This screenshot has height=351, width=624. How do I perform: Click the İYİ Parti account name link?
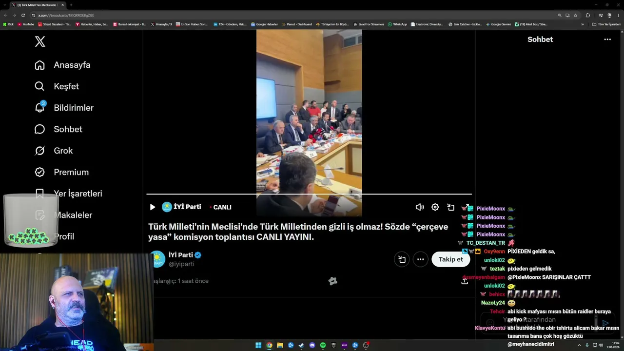point(181,255)
